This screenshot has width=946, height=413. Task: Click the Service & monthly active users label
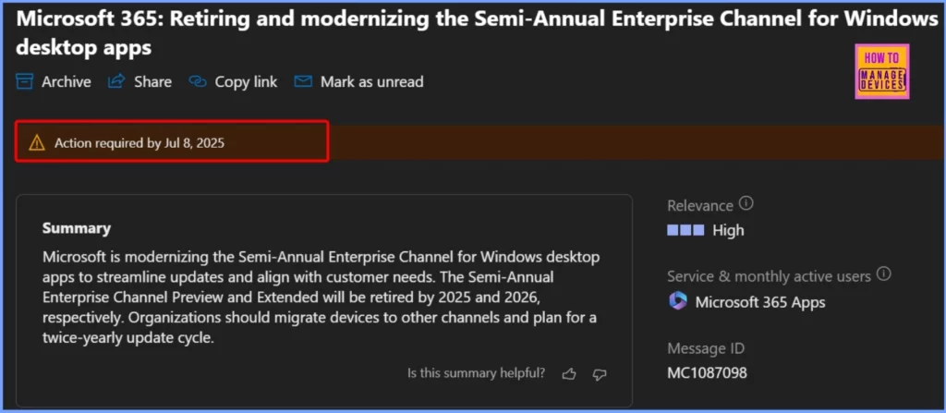click(x=769, y=276)
